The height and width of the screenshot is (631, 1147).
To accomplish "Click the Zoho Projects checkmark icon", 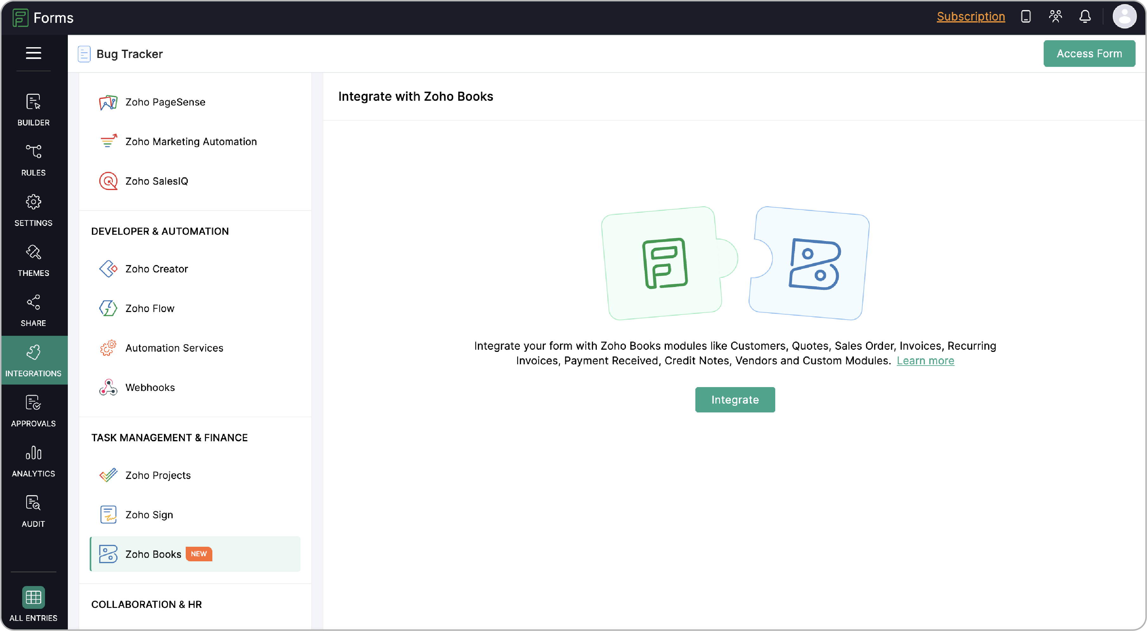I will coord(108,475).
